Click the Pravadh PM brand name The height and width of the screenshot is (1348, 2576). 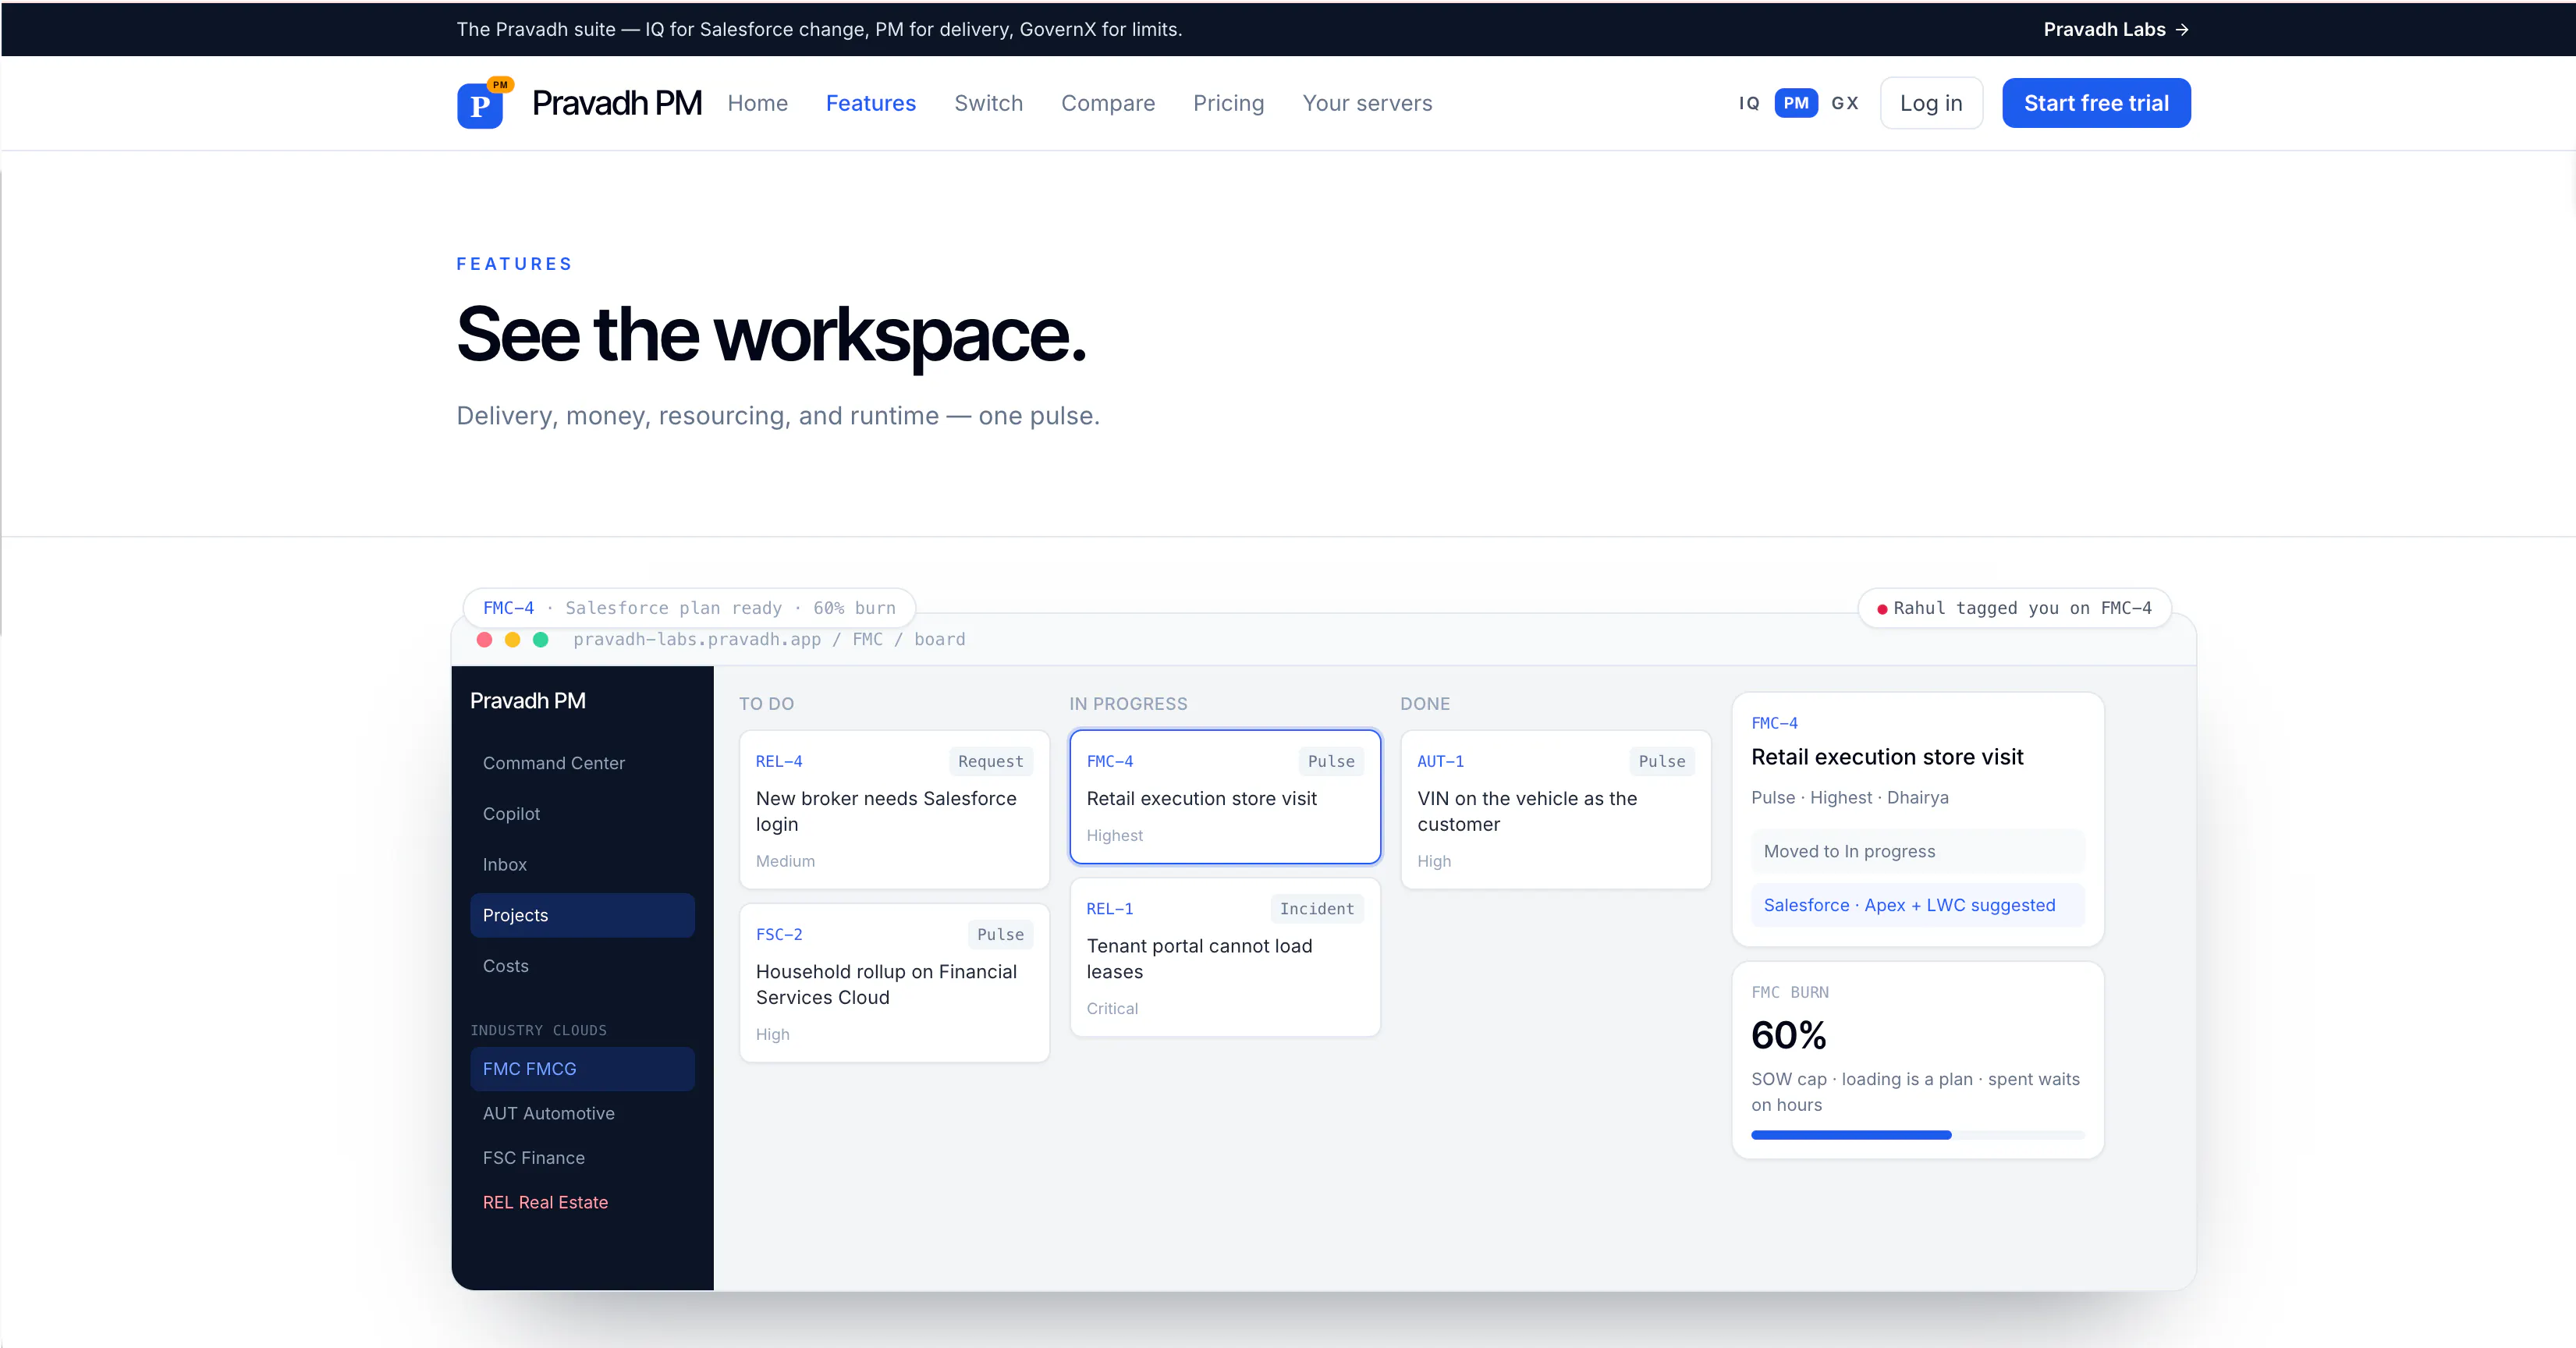pyautogui.click(x=616, y=103)
